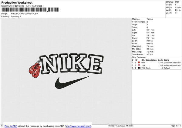Click the width value '4.81 in'
Viewport: 182px width, 128px height.
coord(177,10)
